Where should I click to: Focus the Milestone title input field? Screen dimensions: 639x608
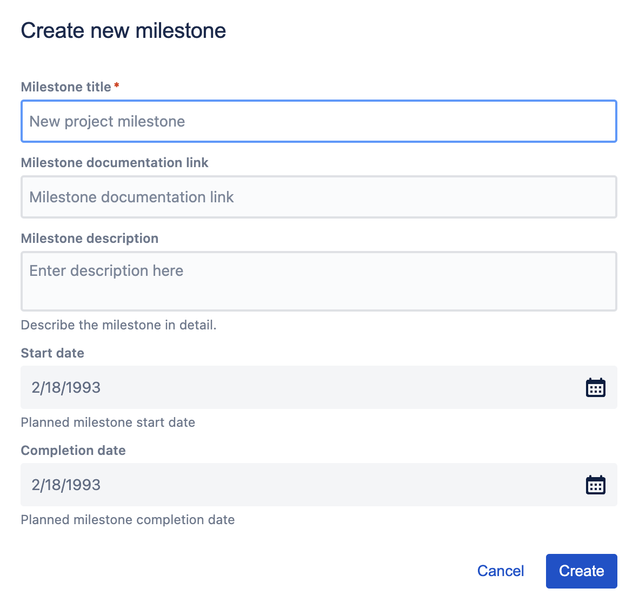point(318,121)
